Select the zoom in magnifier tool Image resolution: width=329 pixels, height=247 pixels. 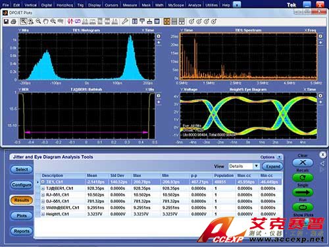coord(24,21)
